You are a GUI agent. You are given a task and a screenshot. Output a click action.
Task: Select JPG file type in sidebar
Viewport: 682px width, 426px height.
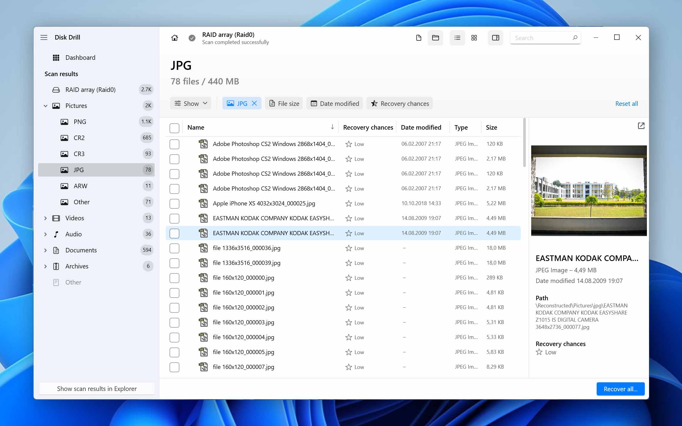click(x=79, y=169)
